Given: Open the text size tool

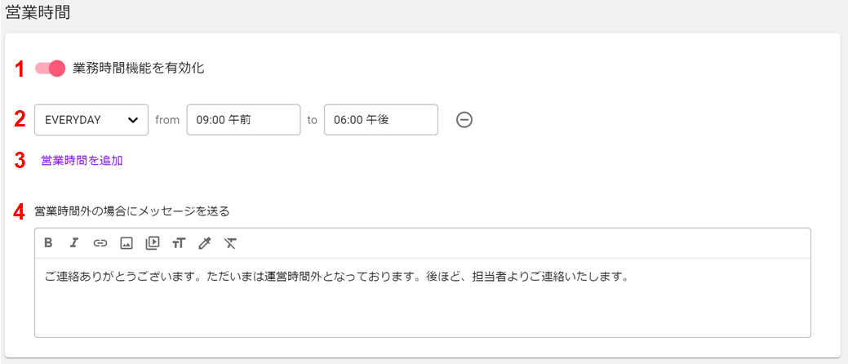Looking at the screenshot, I should (179, 244).
